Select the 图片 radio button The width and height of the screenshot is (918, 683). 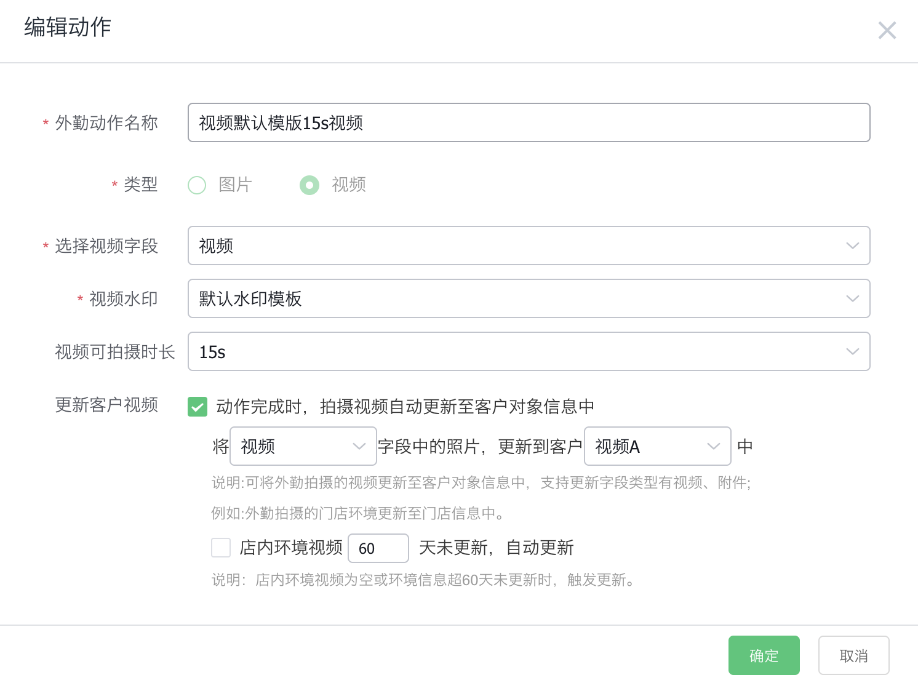coord(197,185)
